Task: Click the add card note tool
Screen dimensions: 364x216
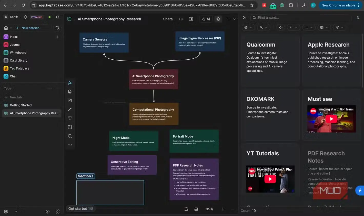Action: (x=70, y=92)
